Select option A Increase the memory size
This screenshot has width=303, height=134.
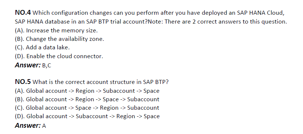pyautogui.click(x=56, y=30)
